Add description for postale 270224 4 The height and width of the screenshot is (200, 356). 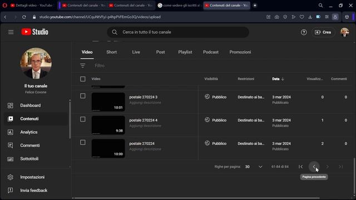[x=145, y=126]
